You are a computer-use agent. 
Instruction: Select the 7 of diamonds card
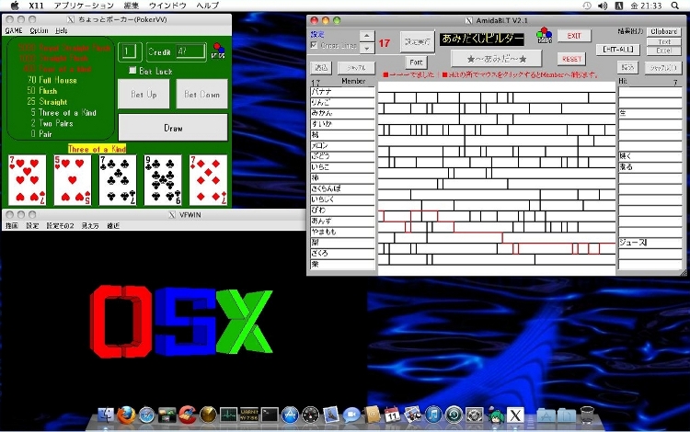208,180
